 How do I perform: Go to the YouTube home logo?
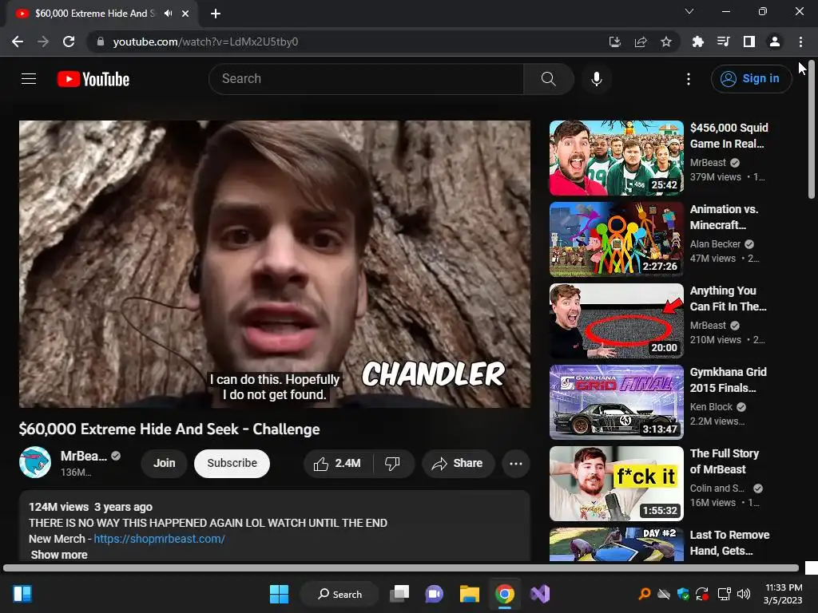coord(93,79)
